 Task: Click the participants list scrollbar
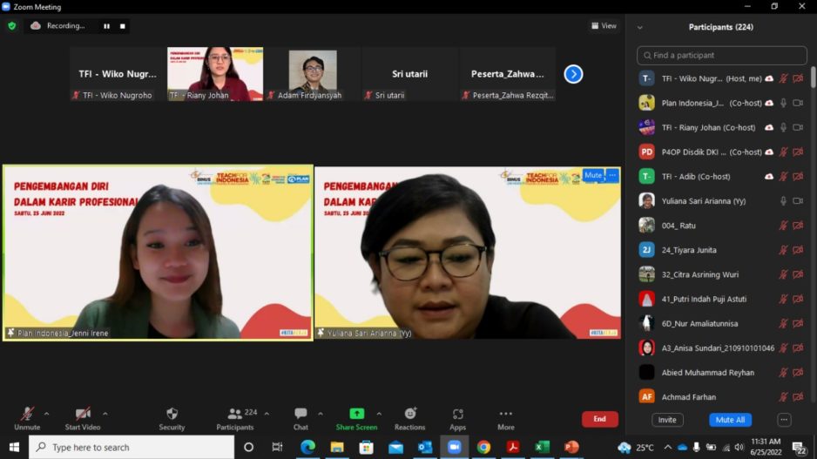[x=813, y=78]
